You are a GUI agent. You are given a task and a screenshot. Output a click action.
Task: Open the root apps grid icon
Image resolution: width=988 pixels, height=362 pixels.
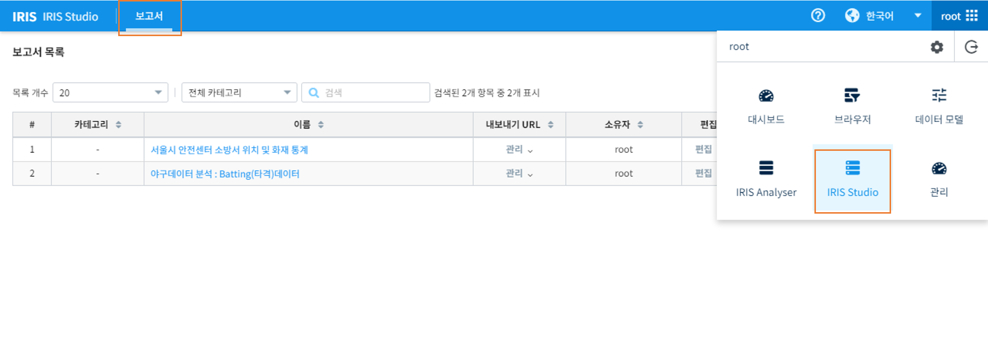point(972,16)
